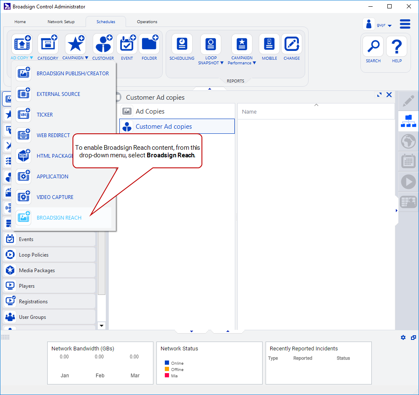Switch to the Home tab

[x=20, y=21]
